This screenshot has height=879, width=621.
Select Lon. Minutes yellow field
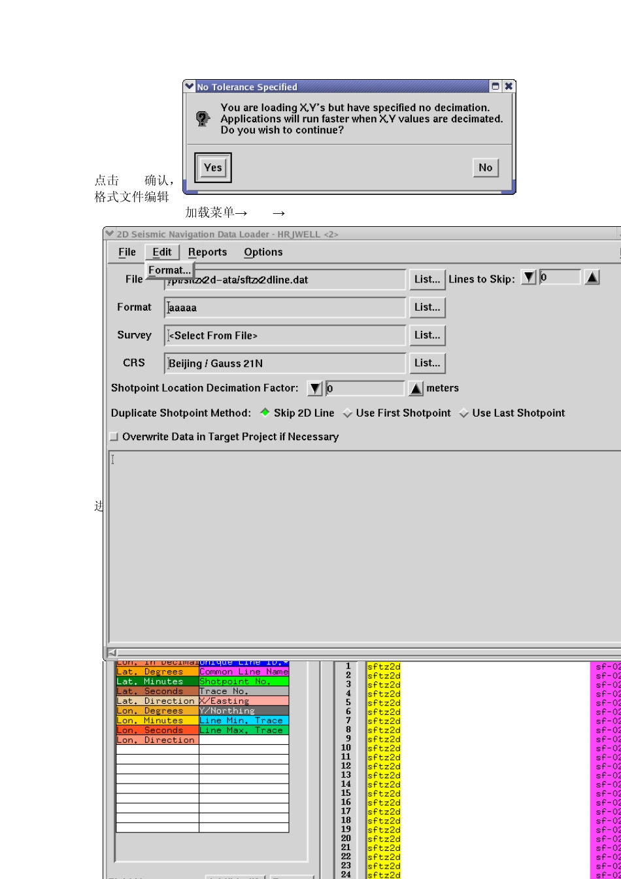pos(157,721)
